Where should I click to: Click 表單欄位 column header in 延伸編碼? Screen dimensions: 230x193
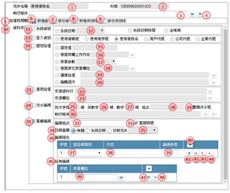[x=106, y=168]
